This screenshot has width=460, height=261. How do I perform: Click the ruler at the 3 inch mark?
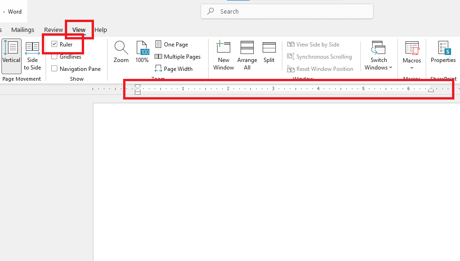click(x=273, y=88)
